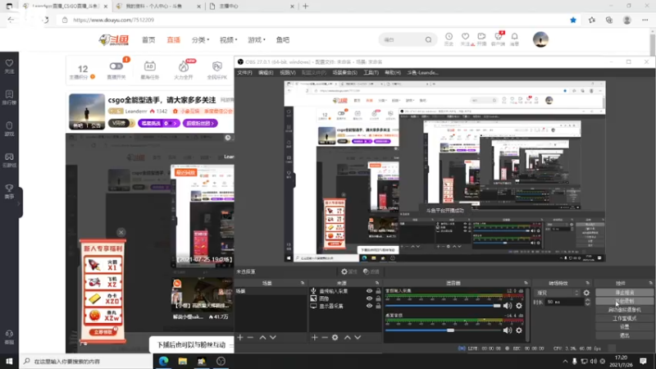Toggle lock on 显示器采集 source
The width and height of the screenshot is (656, 369).
tap(378, 306)
